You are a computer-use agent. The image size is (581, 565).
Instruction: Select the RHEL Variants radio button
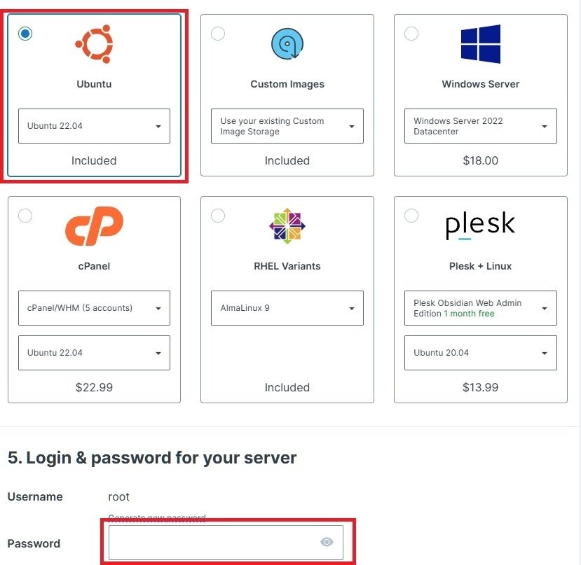point(218,216)
